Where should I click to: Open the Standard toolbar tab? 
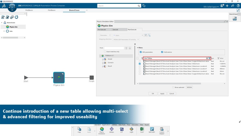pos(97,125)
